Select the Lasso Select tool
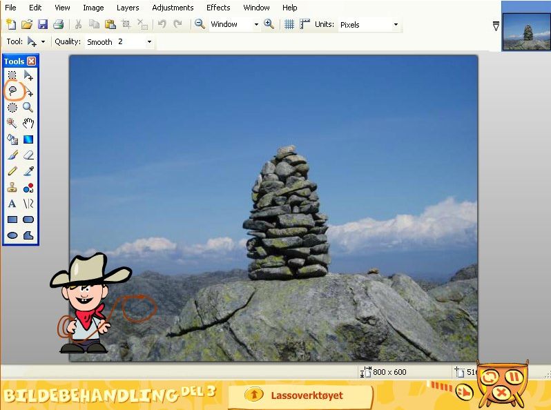Viewport: 551px width, 410px height. click(x=12, y=90)
